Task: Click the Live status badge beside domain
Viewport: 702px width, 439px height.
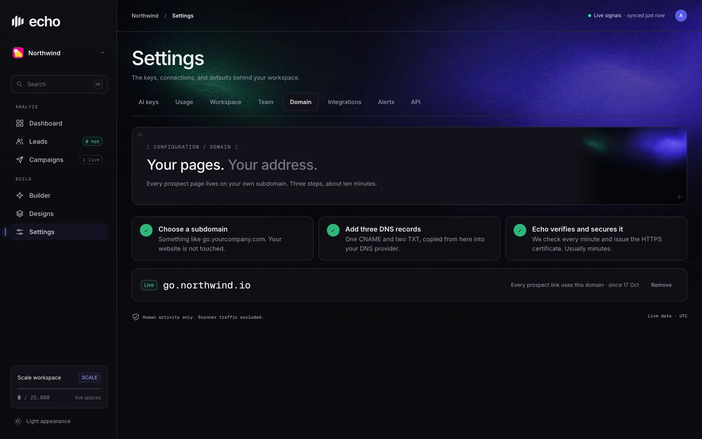Action: (x=149, y=285)
